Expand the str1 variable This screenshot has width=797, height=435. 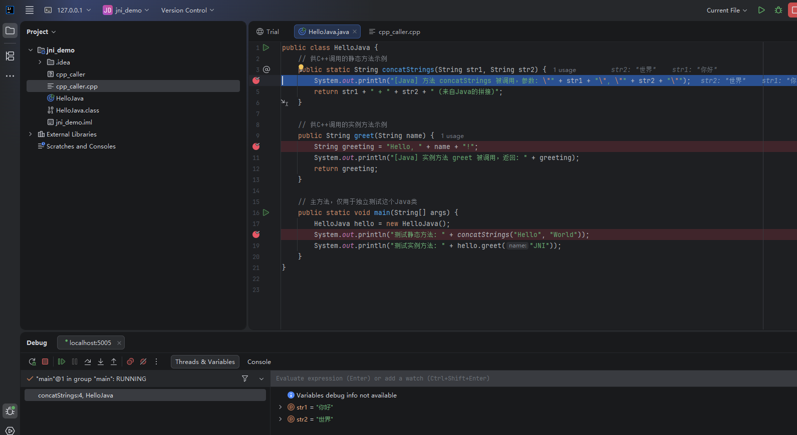click(x=281, y=407)
